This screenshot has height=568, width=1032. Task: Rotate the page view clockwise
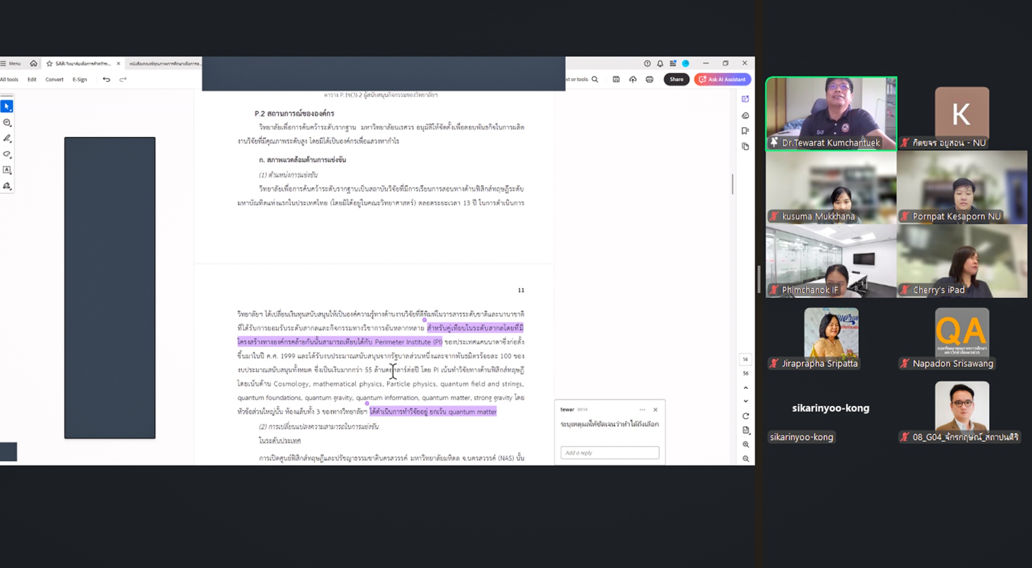[x=745, y=416]
